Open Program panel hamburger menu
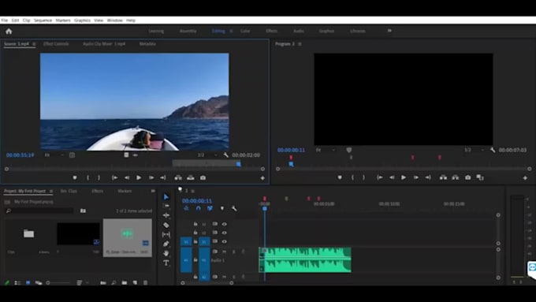 coord(300,44)
